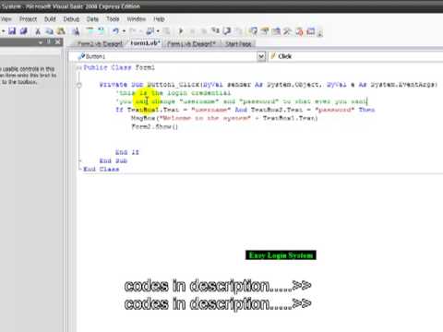The width and height of the screenshot is (443, 332).
Task: Close the Toolbox panel
Action: coord(58,42)
